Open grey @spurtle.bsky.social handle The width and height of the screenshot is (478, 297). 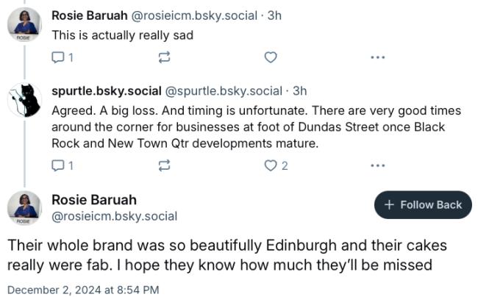pos(224,91)
